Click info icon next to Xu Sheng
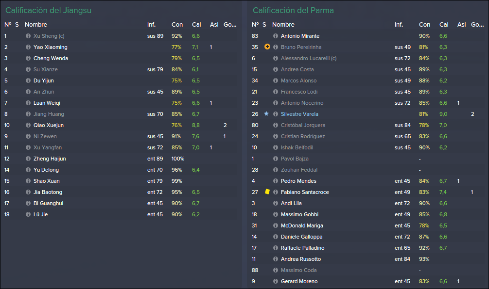Viewport: 489px width, 289px height. pos(28,36)
